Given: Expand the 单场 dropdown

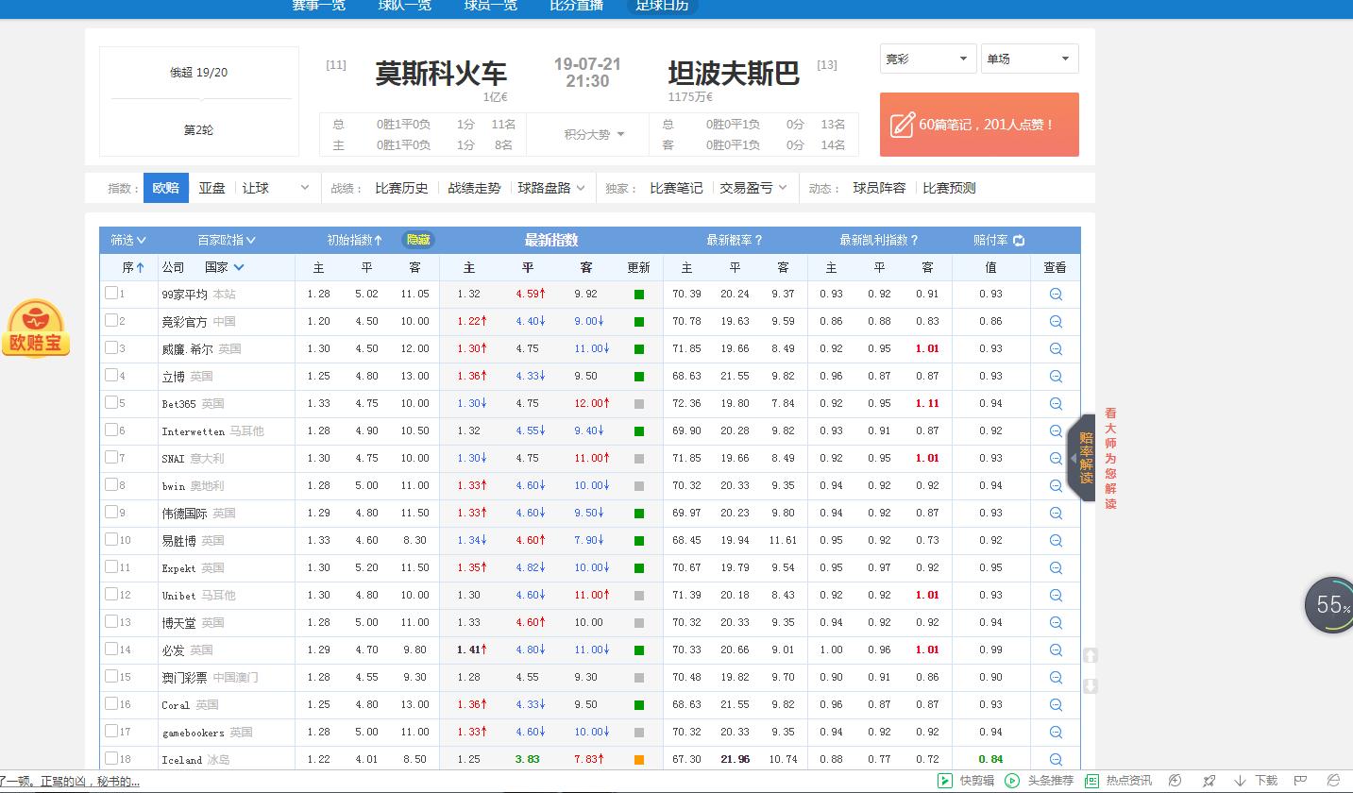Looking at the screenshot, I should click(x=1029, y=58).
